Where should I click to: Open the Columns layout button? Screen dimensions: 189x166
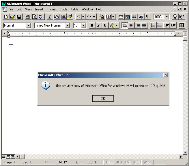[x=134, y=17]
